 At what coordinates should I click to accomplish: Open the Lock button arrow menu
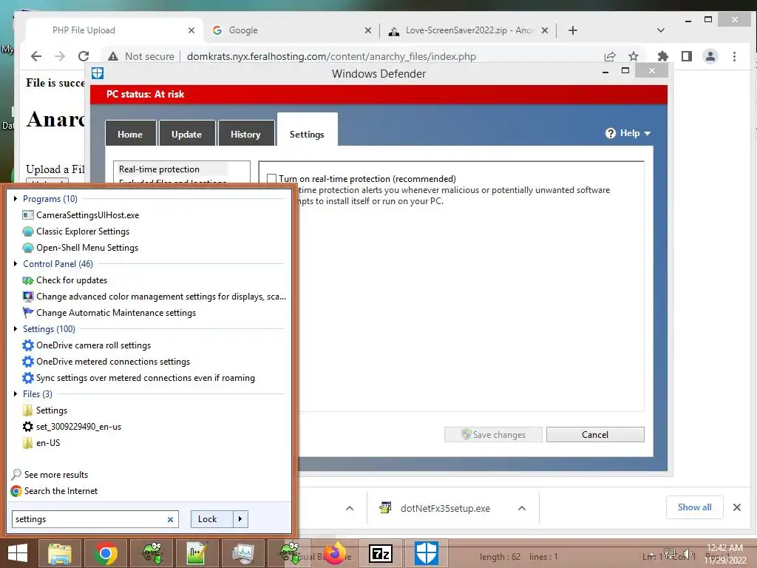click(x=240, y=519)
